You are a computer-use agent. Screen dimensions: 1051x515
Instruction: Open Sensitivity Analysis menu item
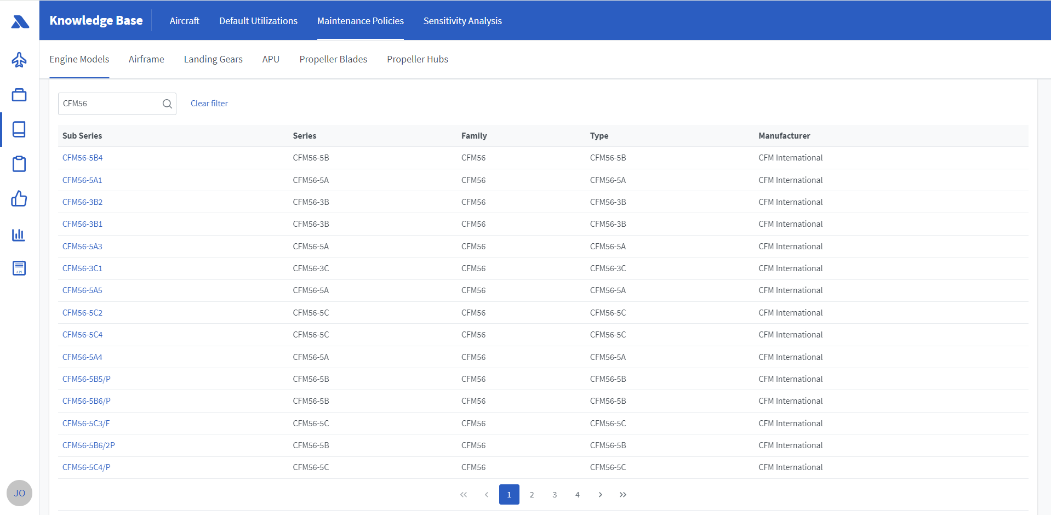pos(462,21)
